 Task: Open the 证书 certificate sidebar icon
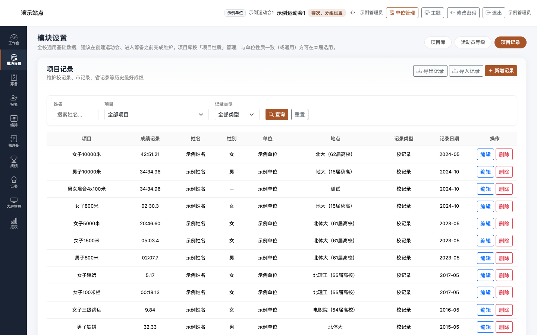14,182
